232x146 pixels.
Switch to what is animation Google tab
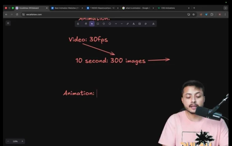point(138,8)
